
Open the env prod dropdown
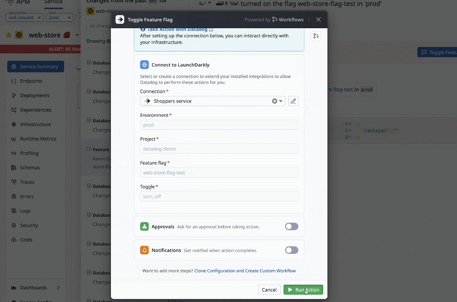point(59,17)
